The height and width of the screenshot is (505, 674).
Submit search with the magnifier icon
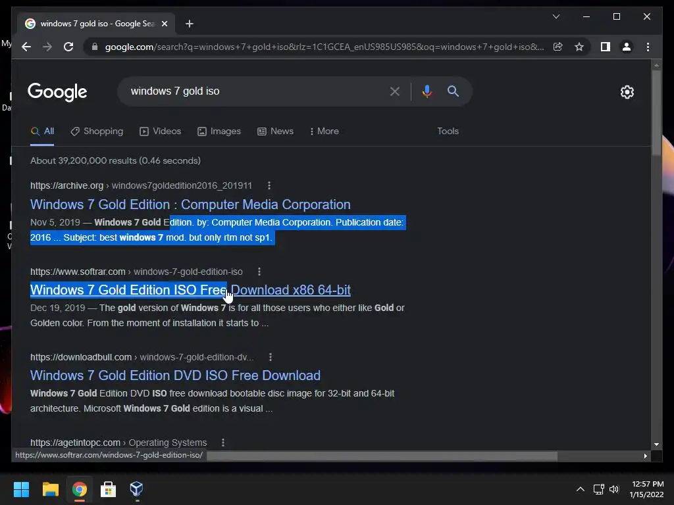(x=453, y=91)
